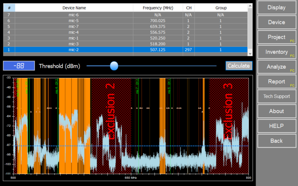Click the table scrollbar up arrow
The height and width of the screenshot is (186, 298).
[x=250, y=5]
